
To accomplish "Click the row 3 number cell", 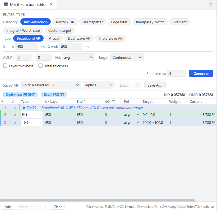I will pyautogui.click(x=5, y=123).
